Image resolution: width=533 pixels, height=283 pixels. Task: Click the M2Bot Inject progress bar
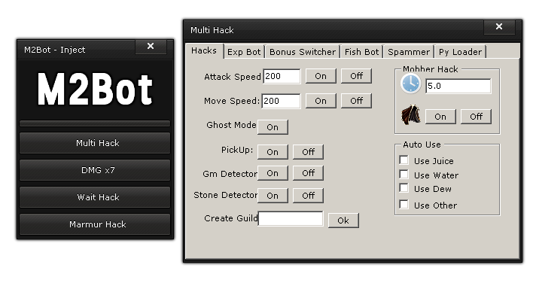tap(95, 123)
